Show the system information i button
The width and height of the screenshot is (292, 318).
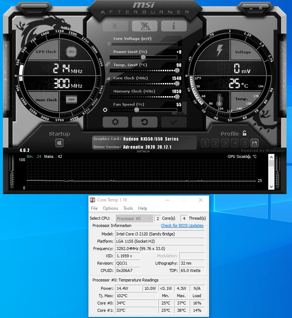point(174,26)
